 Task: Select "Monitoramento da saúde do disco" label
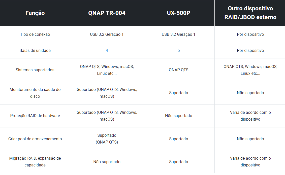tap(35, 93)
